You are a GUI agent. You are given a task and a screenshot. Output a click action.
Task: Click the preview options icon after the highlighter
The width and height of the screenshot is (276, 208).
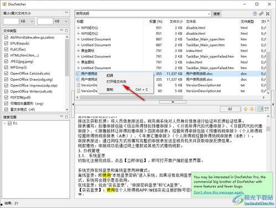[267, 109]
